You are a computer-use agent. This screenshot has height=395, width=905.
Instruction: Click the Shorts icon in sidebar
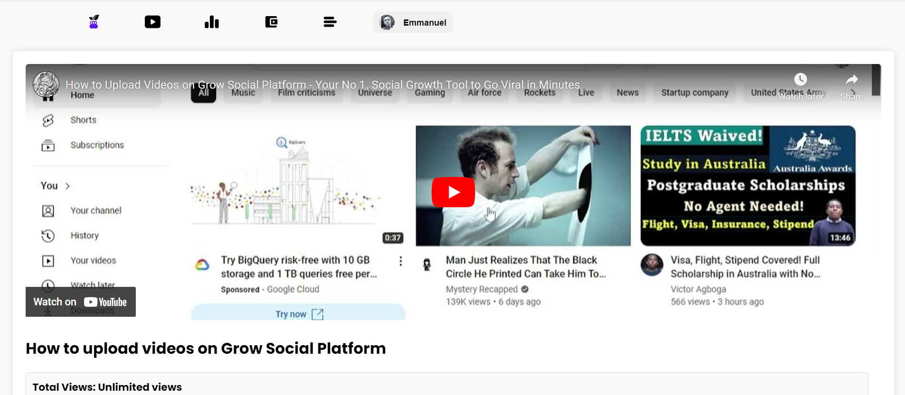pos(48,120)
